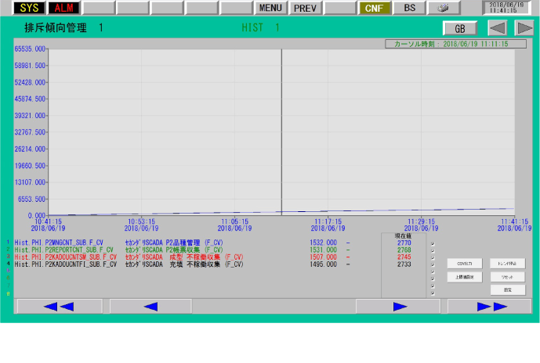Go to previous trend page with gray left arrow
Image resolution: width=540 pixels, height=363 pixels.
coord(498,28)
